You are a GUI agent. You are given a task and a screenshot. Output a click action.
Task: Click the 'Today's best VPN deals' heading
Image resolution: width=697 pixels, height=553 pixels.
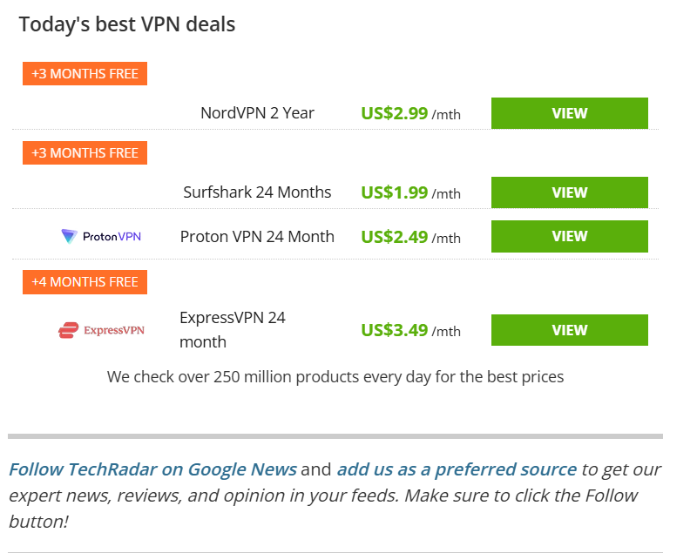pos(127,24)
